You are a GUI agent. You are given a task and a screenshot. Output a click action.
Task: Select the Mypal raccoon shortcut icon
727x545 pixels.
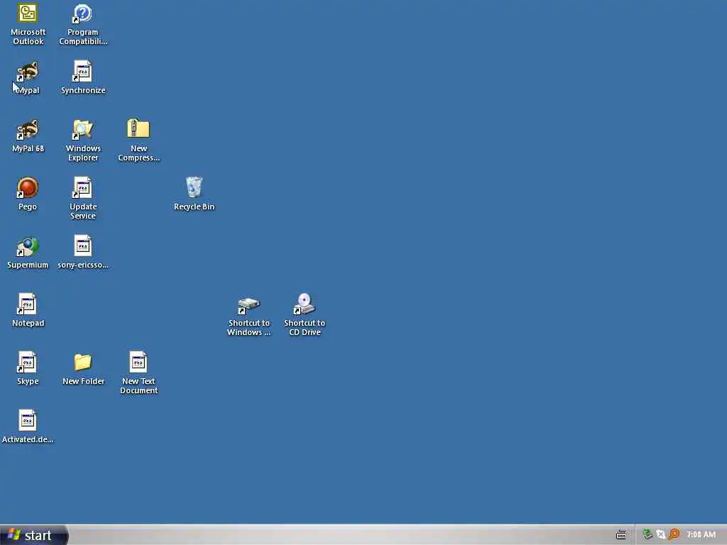28,72
